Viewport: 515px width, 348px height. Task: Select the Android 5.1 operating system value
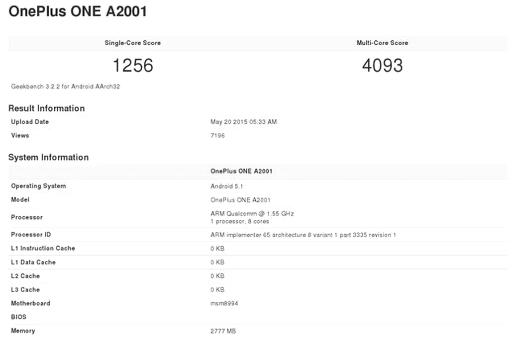click(x=226, y=186)
